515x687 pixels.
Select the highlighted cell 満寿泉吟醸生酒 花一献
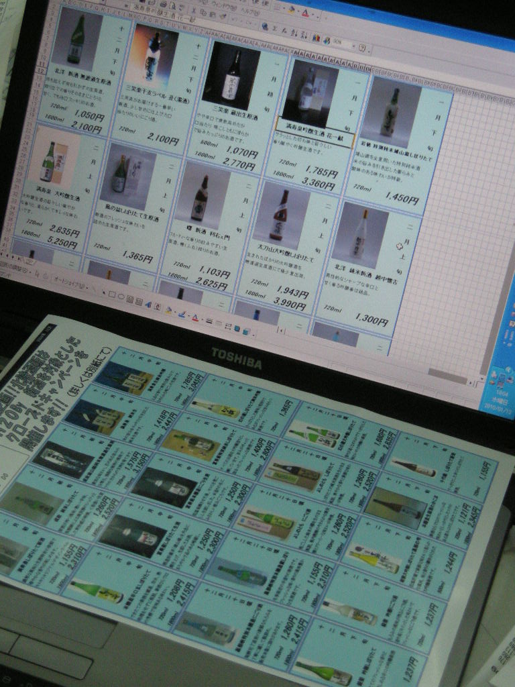[317, 131]
